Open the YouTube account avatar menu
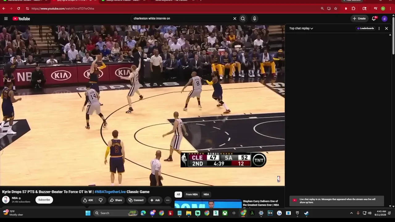 pyautogui.click(x=384, y=18)
